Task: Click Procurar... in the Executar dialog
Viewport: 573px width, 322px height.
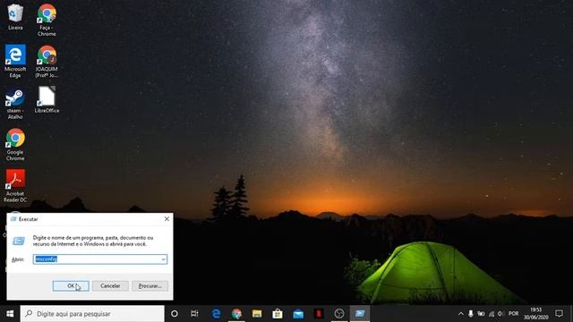Action: point(150,286)
